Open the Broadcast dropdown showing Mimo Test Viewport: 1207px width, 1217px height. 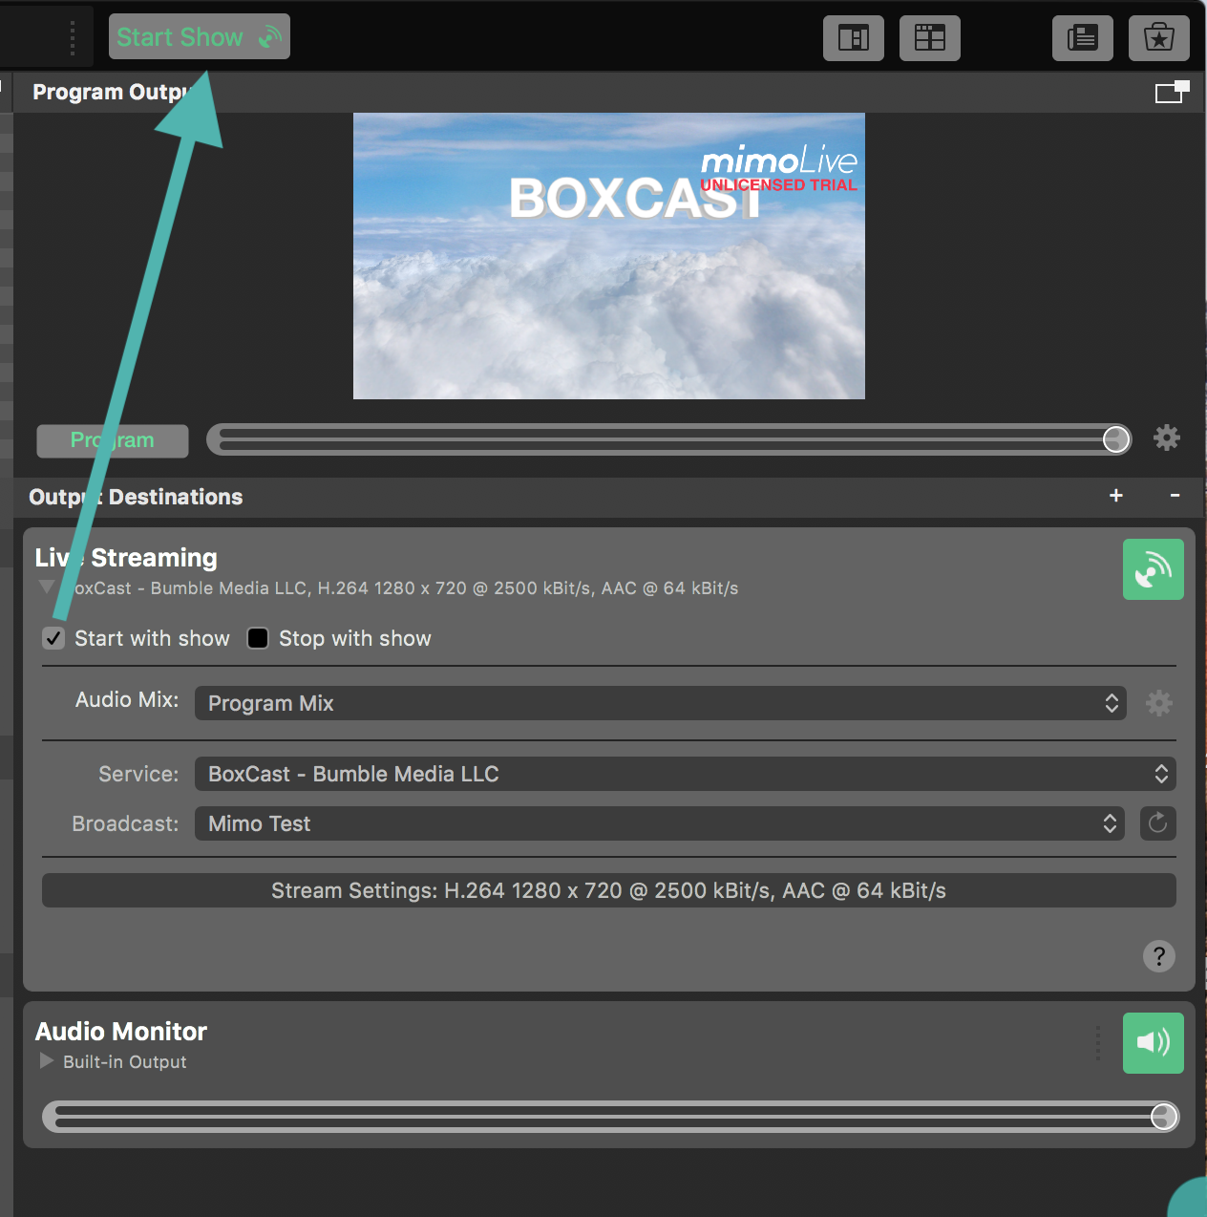(660, 823)
